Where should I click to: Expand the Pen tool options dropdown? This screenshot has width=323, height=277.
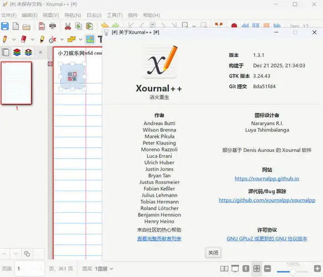tap(14, 39)
